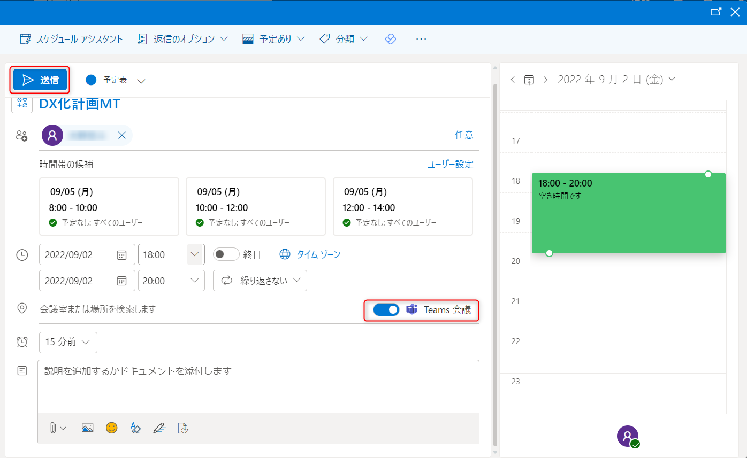Insert a picture using the image icon
747x458 pixels.
[x=88, y=428]
